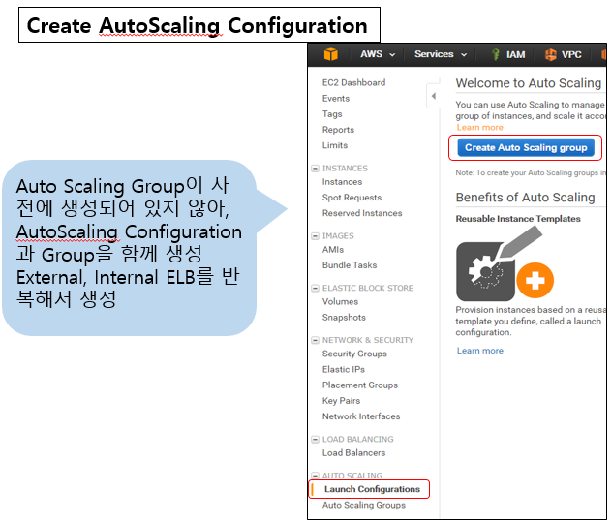Click the Welcome to Auto Scaling heading
Image resolution: width=612 pixels, height=524 pixels.
click(x=529, y=83)
